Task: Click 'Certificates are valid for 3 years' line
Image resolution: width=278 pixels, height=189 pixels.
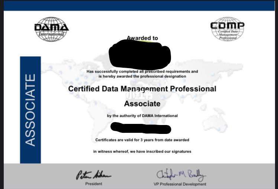Action: pos(142,140)
